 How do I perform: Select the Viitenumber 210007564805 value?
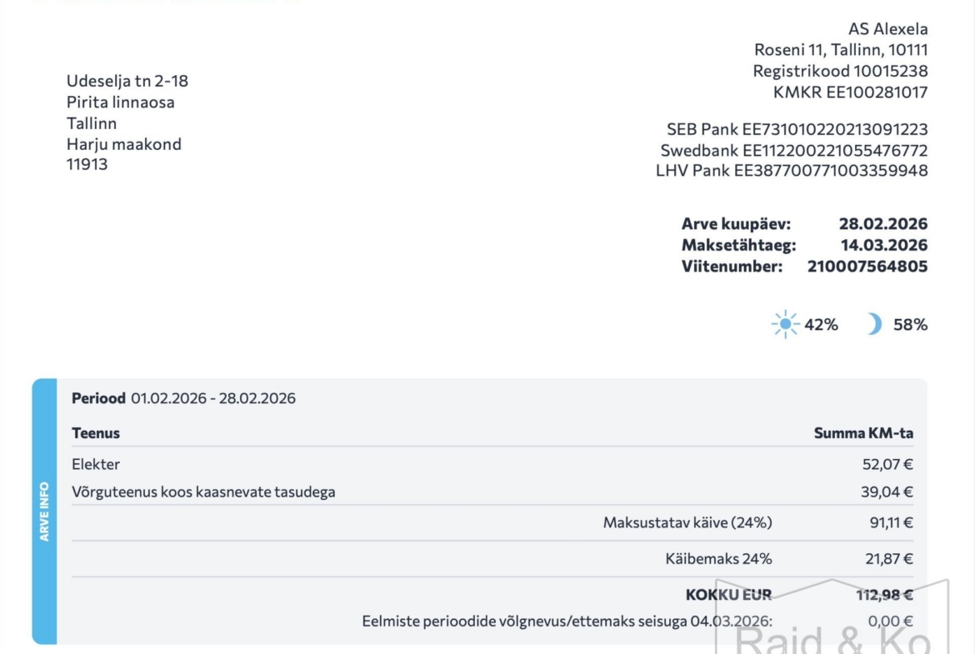[x=867, y=266]
